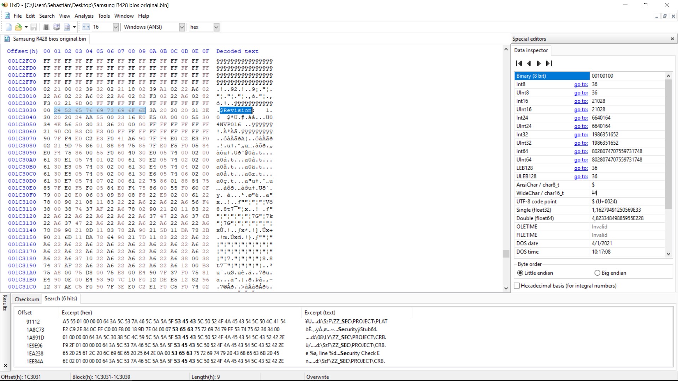
Task: Open the Analysis menu
Action: [84, 16]
